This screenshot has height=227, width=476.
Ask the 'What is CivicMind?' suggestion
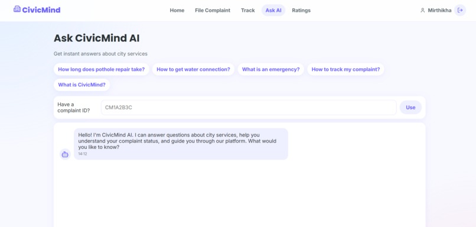[81, 85]
